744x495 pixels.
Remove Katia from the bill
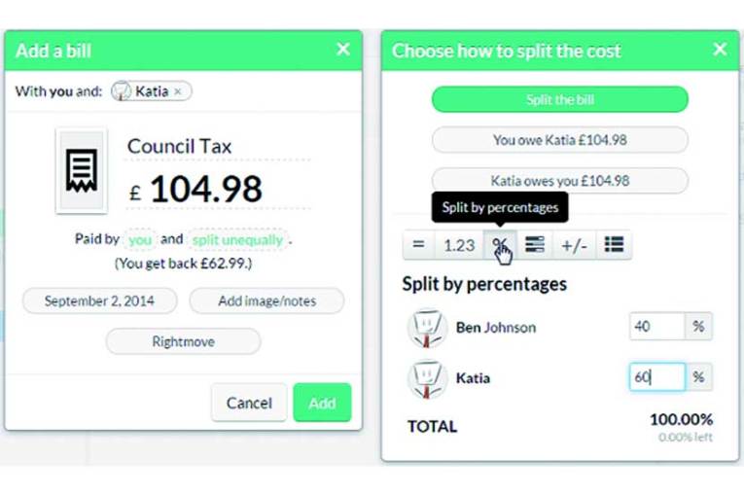tap(178, 91)
